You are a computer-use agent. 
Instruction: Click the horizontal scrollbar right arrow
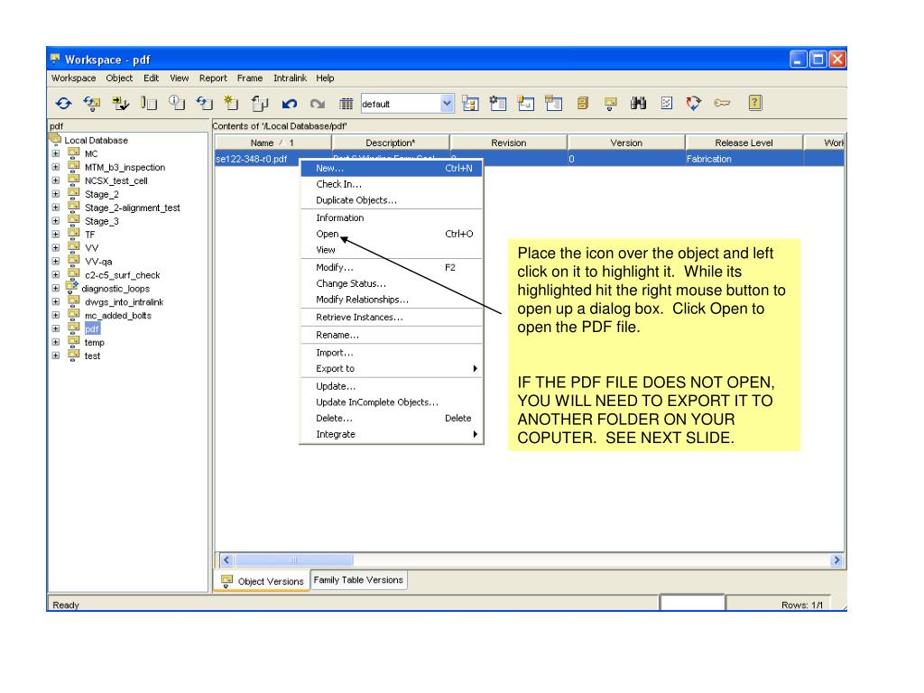[x=836, y=559]
